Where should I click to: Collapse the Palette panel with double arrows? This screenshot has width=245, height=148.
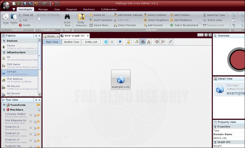pyautogui.click(x=36, y=36)
